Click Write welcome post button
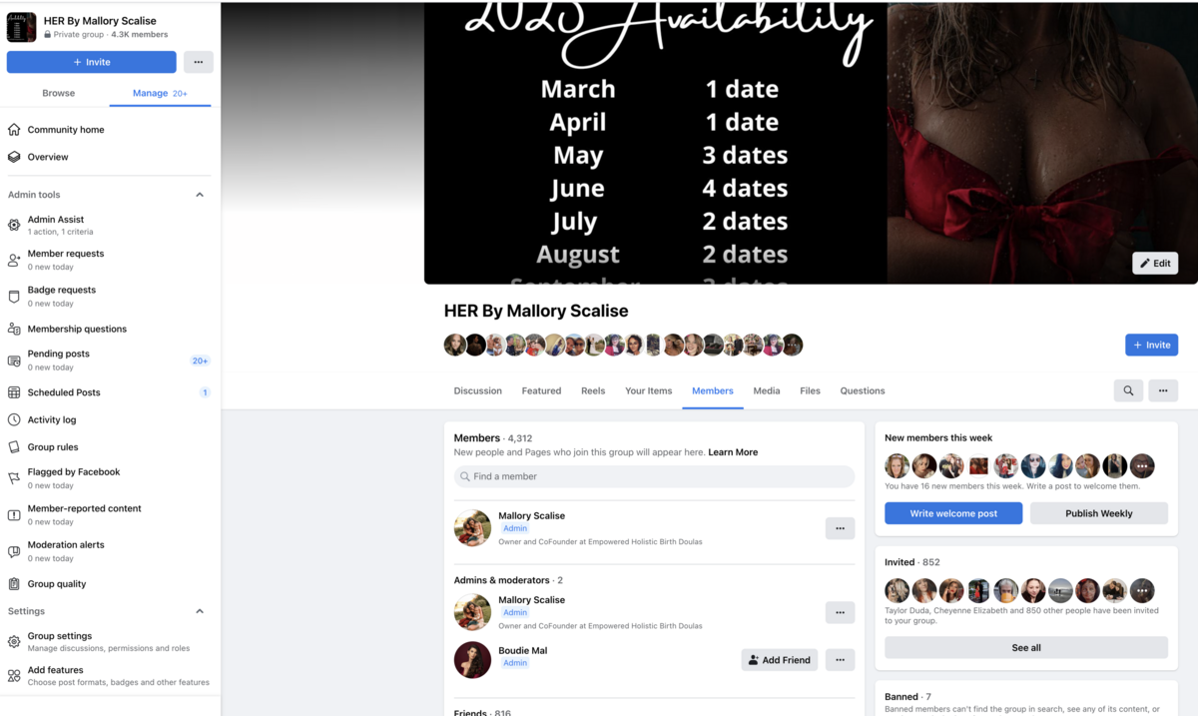 (953, 513)
